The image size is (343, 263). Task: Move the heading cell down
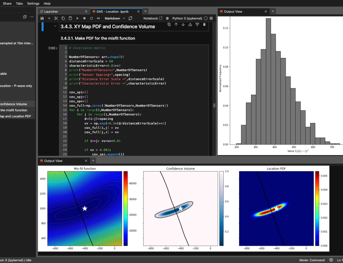pos(183,24)
